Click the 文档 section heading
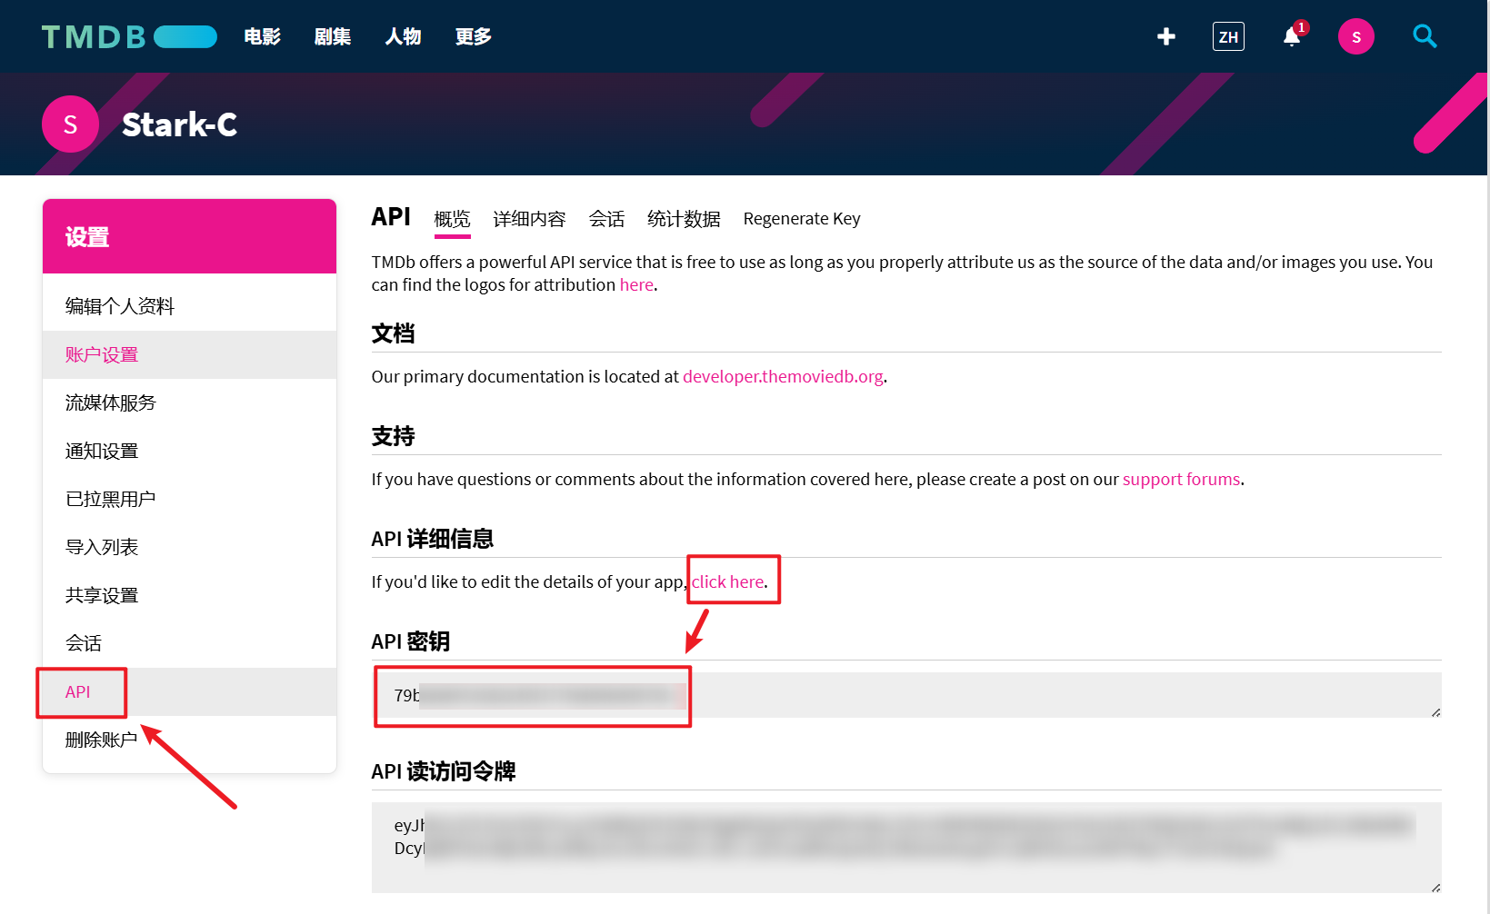Screen dimensions: 1490x914 [393, 333]
